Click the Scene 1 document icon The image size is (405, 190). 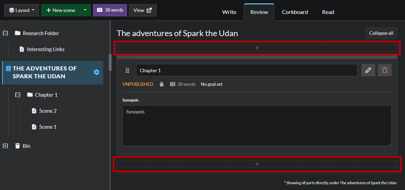click(34, 127)
